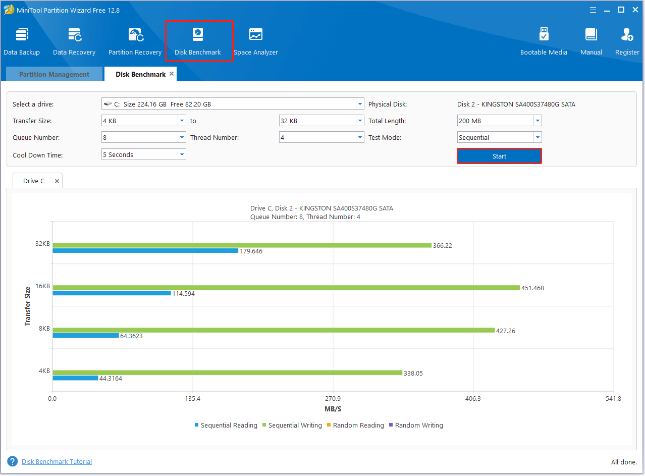Open Space Analyzer

click(256, 41)
